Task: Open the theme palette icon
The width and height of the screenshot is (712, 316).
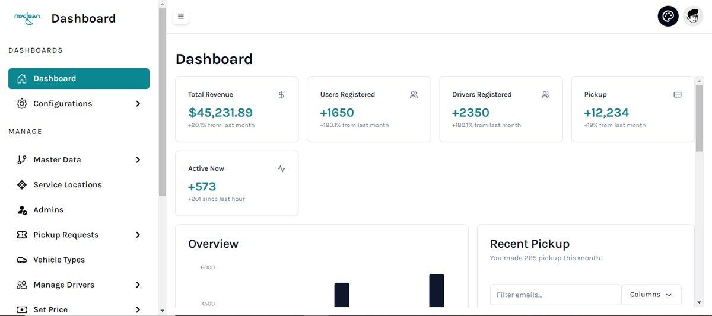Action: click(x=668, y=16)
